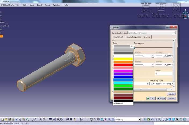This screenshot has width=189, height=125.
Task: Open the Rendering Style dropdown
Action: pos(172,84)
